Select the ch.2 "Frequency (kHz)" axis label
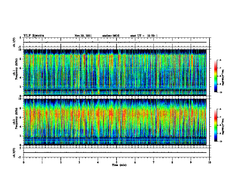This screenshot has height=182, width=236. (16, 118)
